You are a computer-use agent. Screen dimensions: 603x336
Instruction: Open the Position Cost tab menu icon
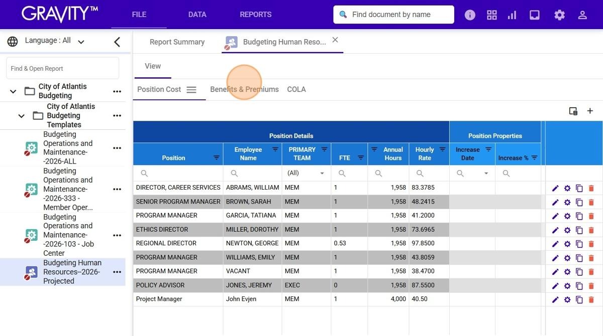pyautogui.click(x=191, y=90)
